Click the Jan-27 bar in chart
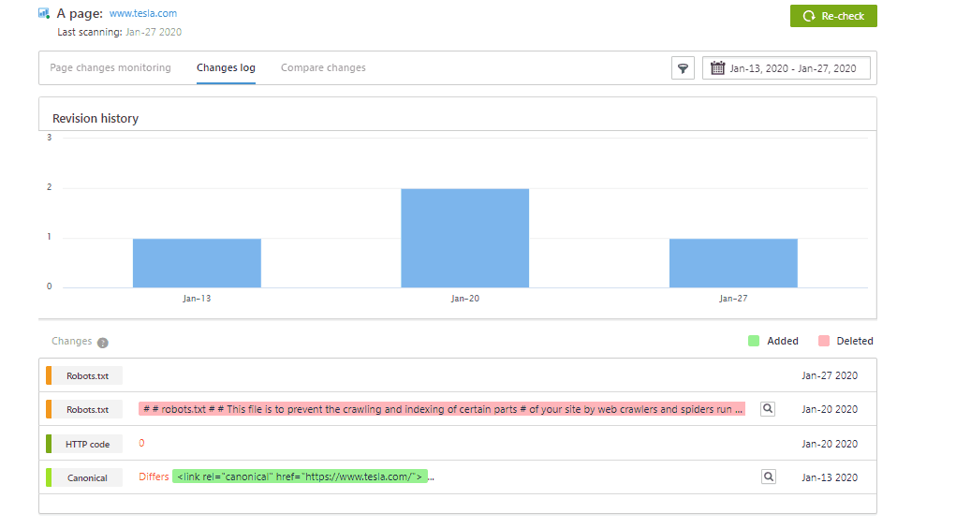Screen dimensions: 956x528 (733, 263)
